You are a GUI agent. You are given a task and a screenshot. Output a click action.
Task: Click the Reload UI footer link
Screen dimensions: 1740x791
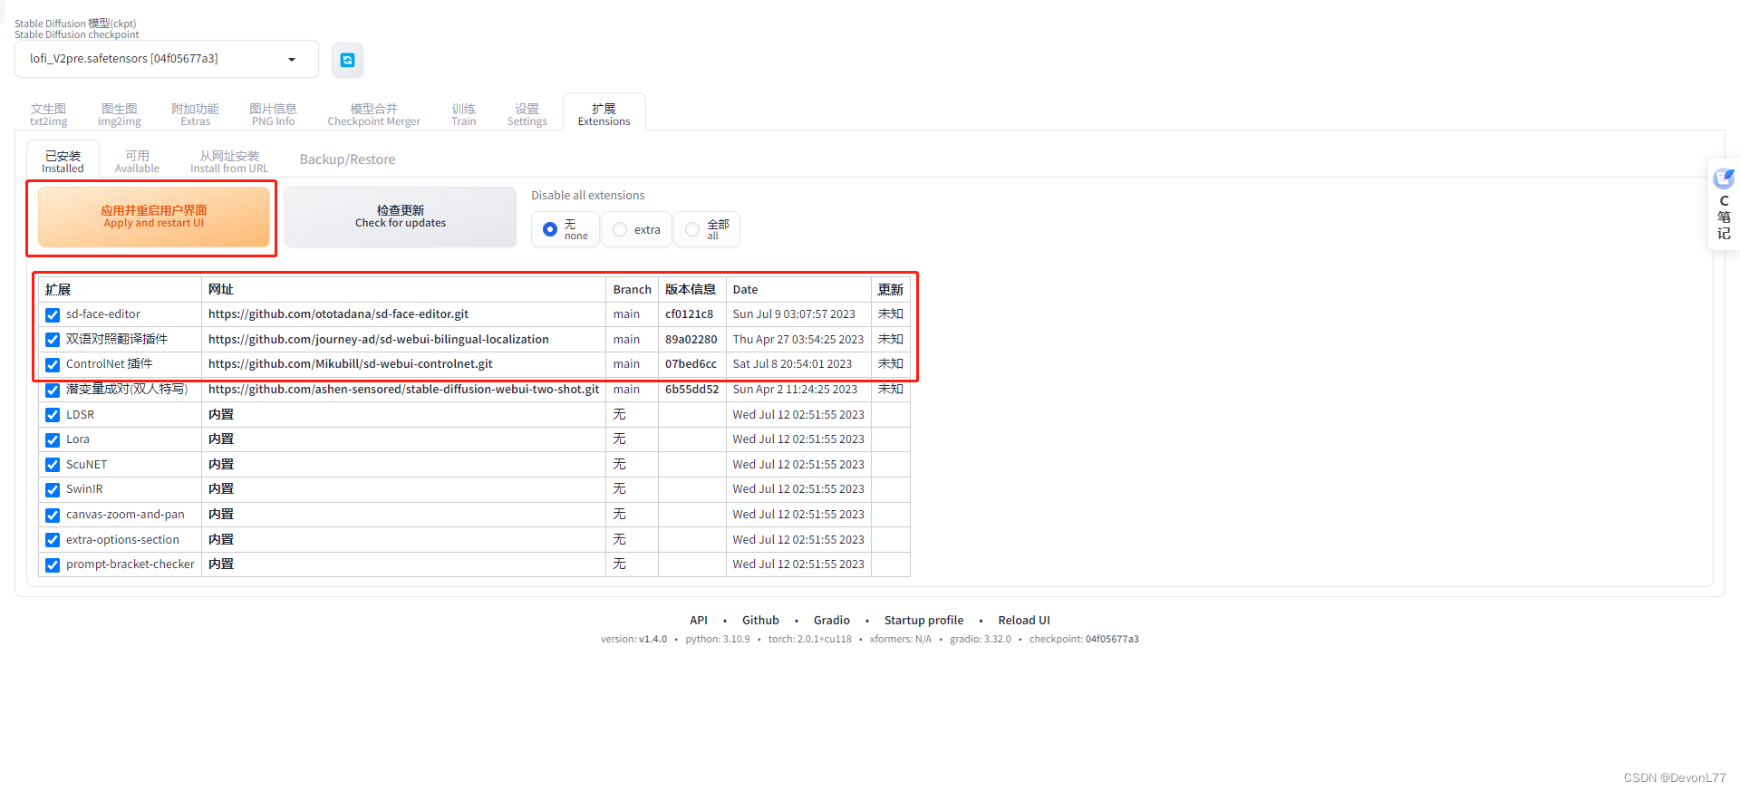(x=1024, y=621)
